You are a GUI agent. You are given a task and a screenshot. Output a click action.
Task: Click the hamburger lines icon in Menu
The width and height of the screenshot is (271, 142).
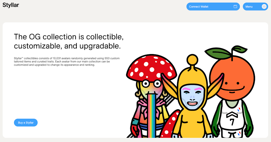click(264, 7)
